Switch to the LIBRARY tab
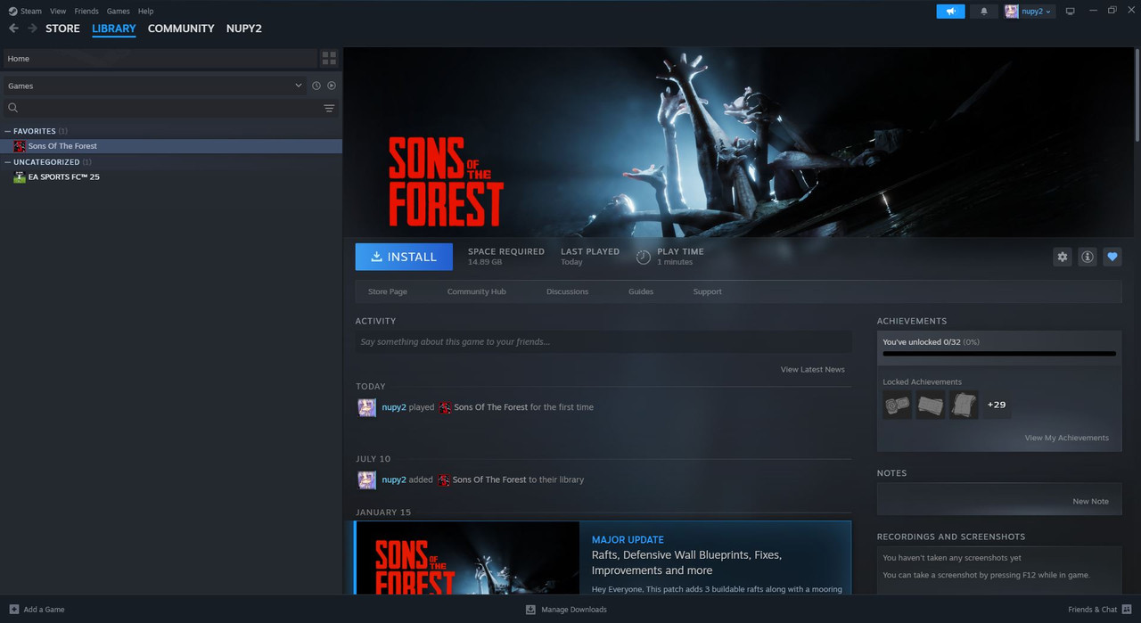The height and width of the screenshot is (623, 1141). click(114, 29)
